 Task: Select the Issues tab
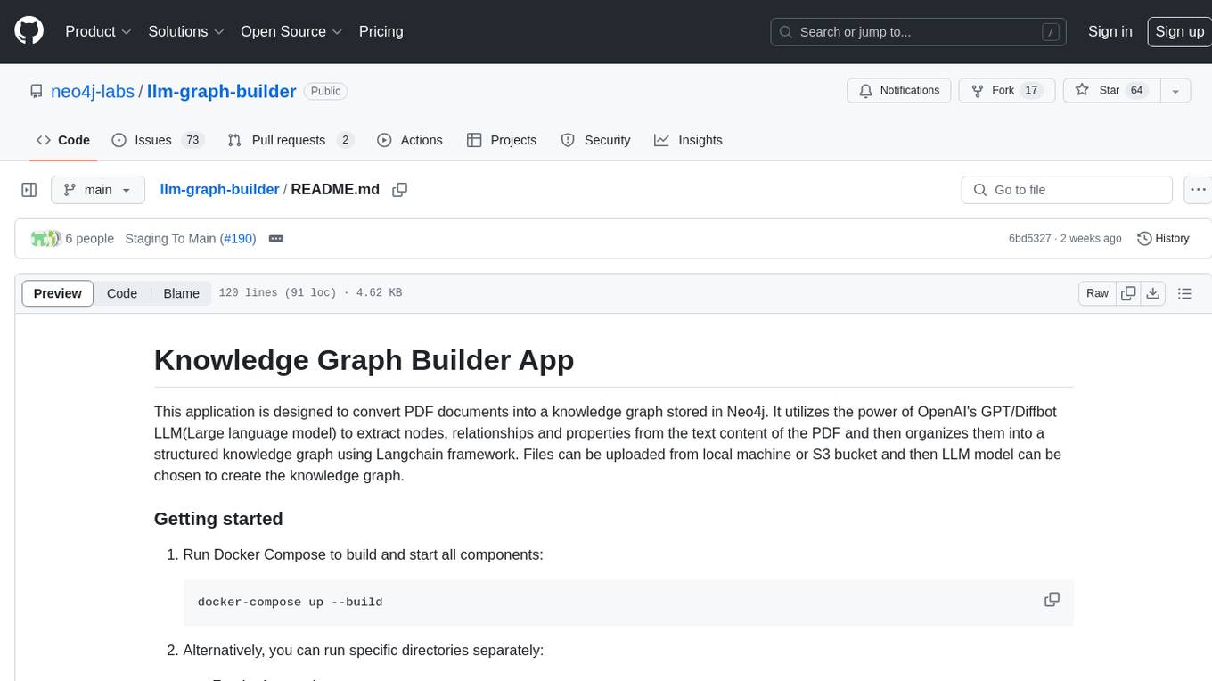158,140
